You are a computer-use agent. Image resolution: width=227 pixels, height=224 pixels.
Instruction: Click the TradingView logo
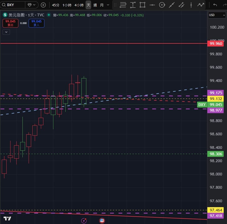point(7,218)
